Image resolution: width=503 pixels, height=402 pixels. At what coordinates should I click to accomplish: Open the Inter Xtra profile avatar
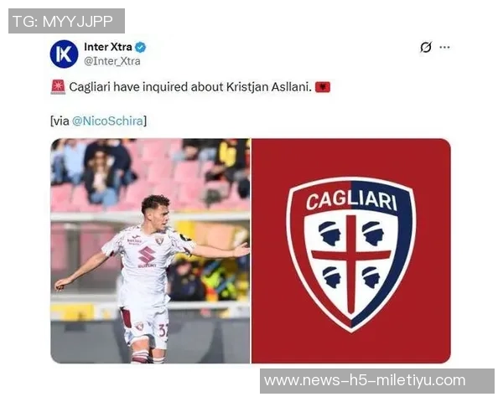(x=65, y=54)
